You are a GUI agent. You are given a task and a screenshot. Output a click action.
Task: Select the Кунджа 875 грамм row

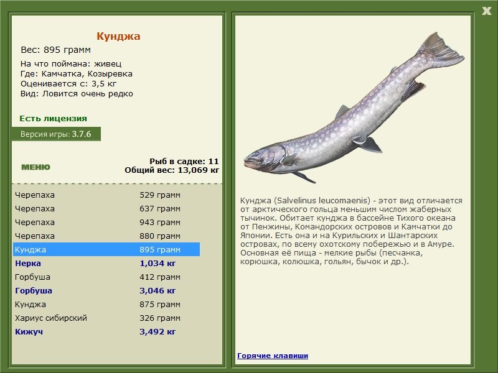click(106, 304)
